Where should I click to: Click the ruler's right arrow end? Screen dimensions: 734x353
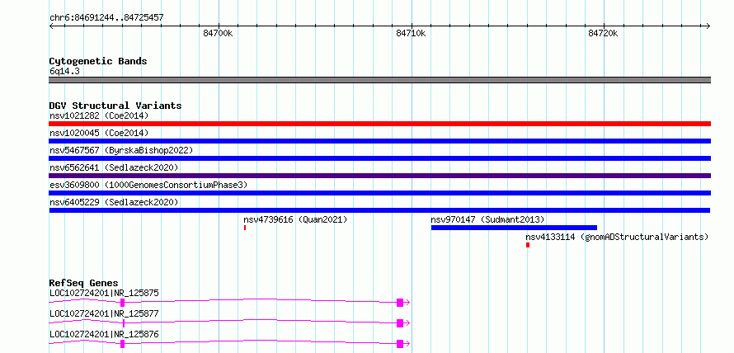coord(708,26)
